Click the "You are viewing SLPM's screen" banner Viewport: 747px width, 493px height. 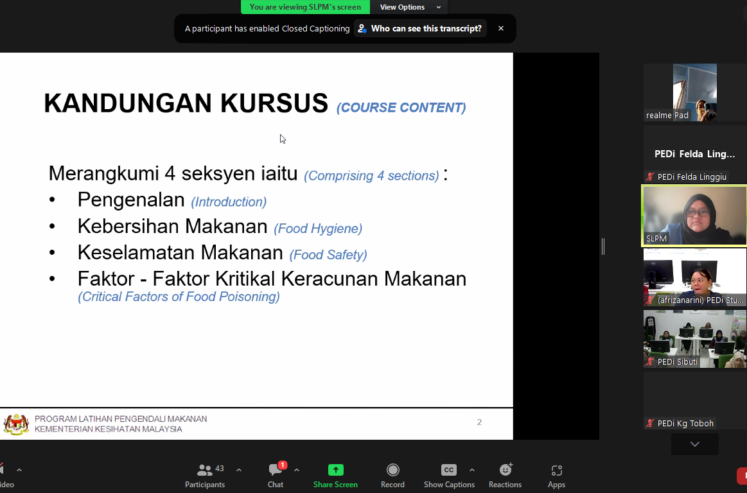tap(305, 7)
